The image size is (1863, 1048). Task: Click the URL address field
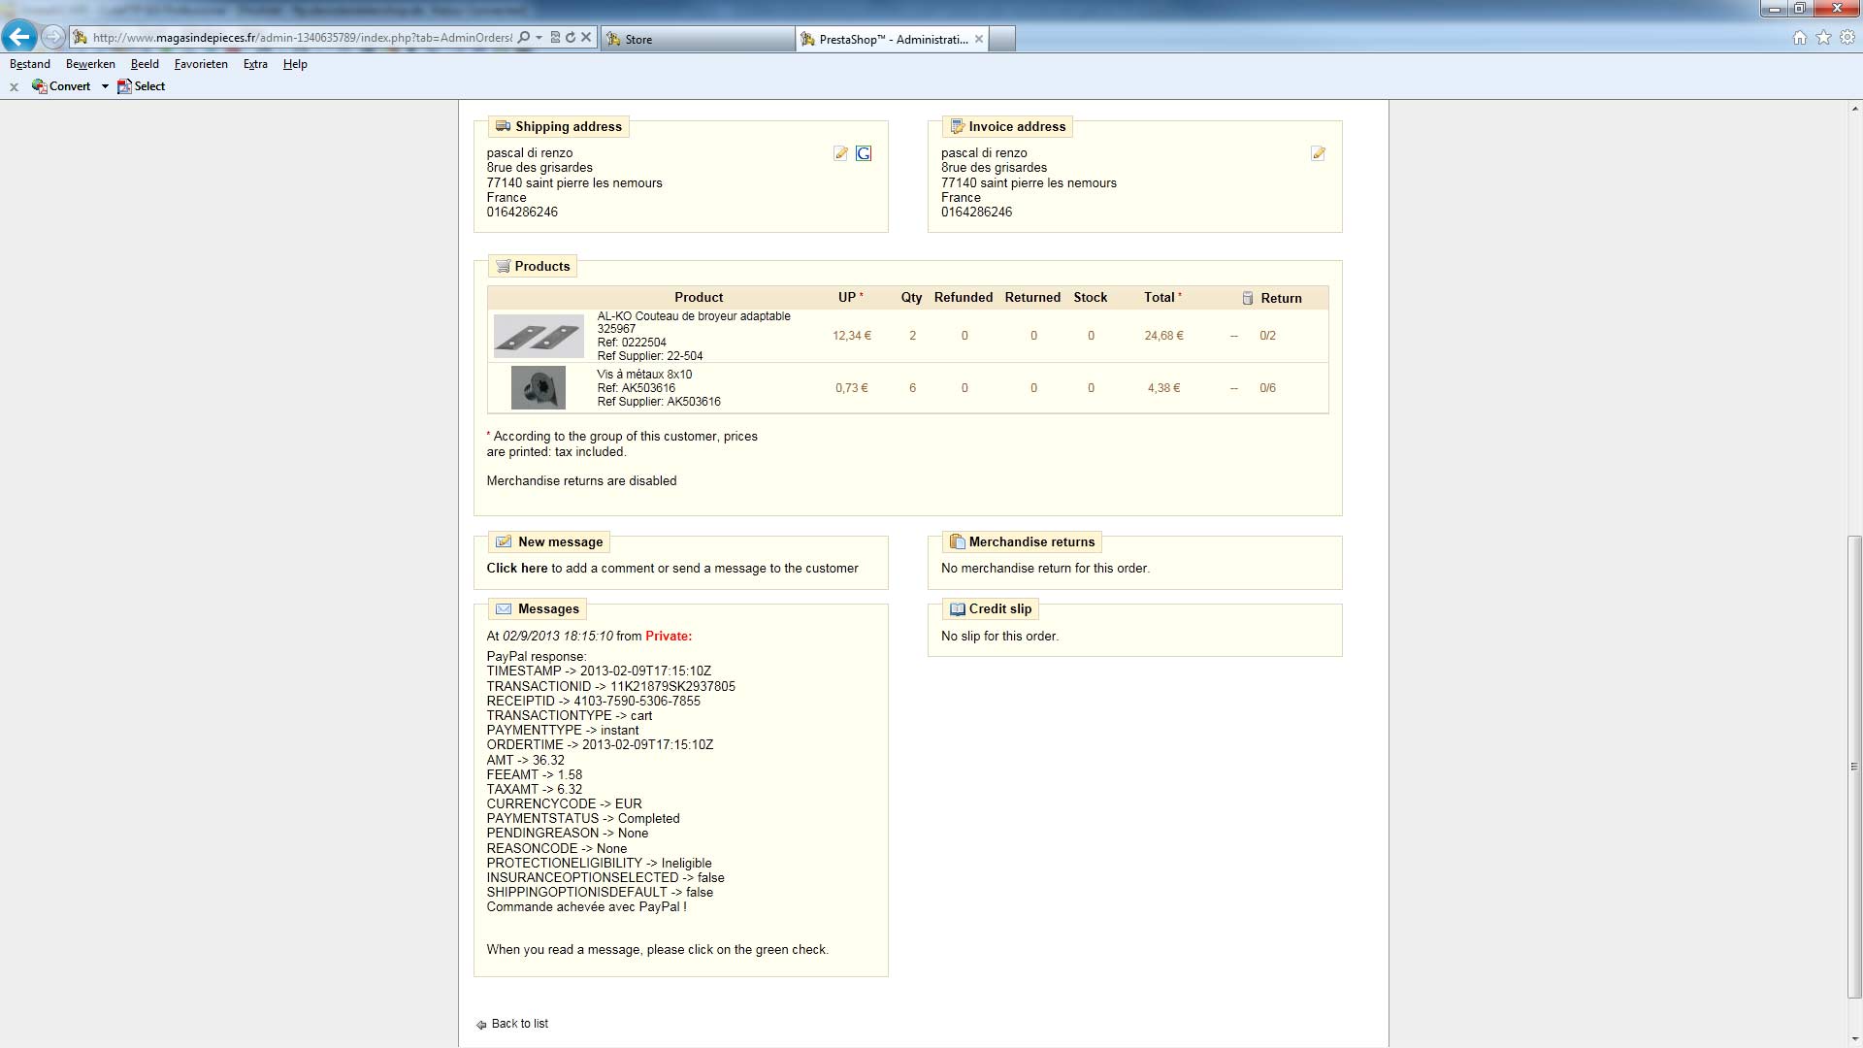(x=301, y=38)
